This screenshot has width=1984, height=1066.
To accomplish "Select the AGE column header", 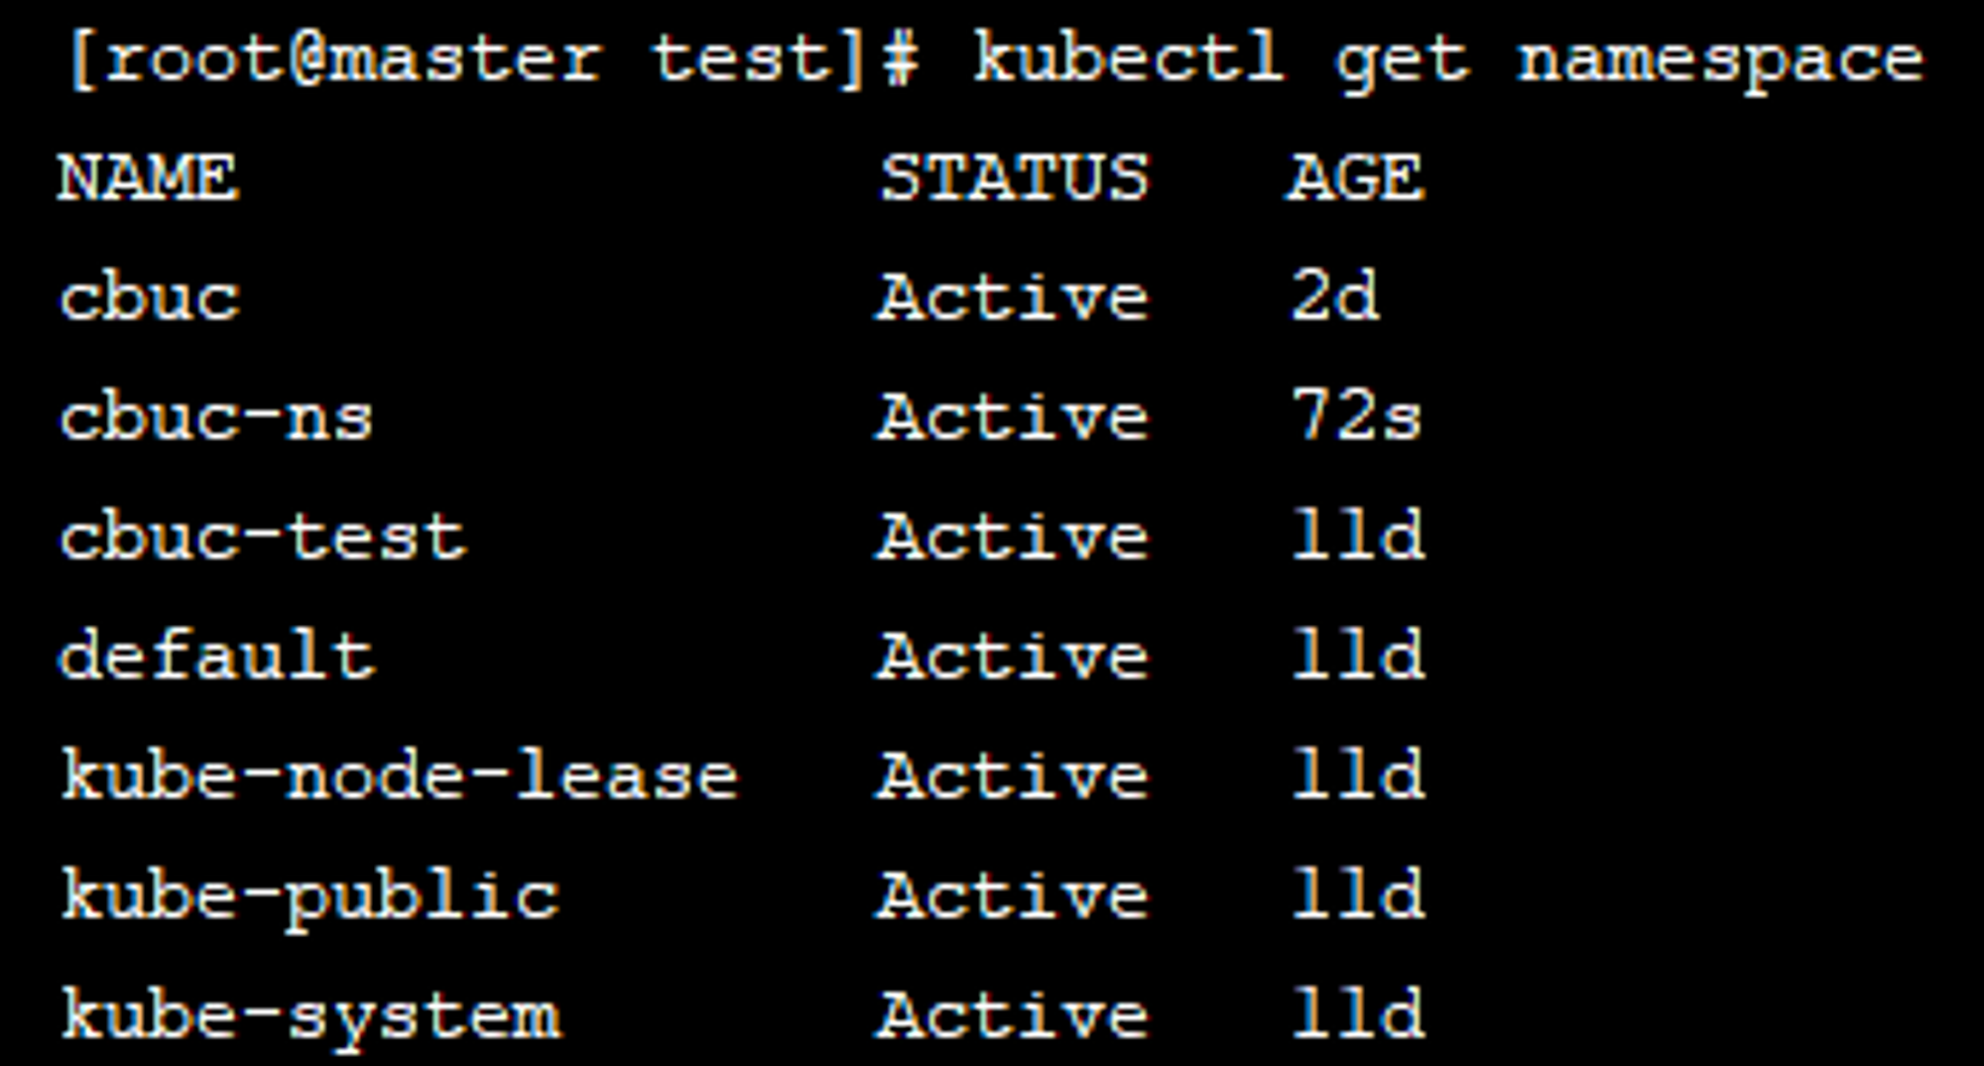I will [x=1356, y=178].
